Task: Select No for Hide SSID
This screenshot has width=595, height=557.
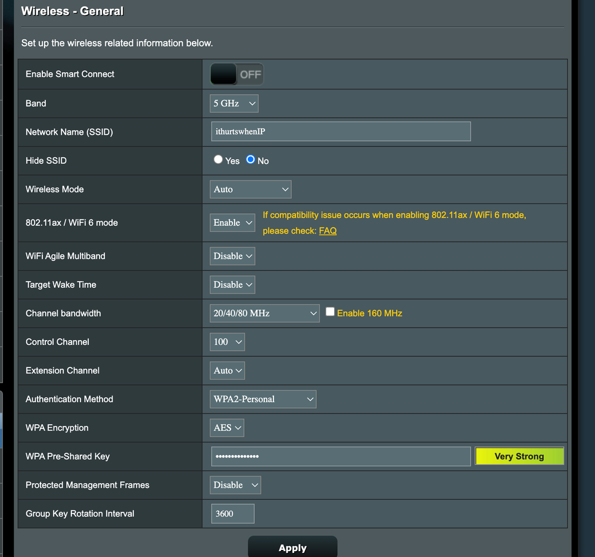Action: (x=251, y=160)
